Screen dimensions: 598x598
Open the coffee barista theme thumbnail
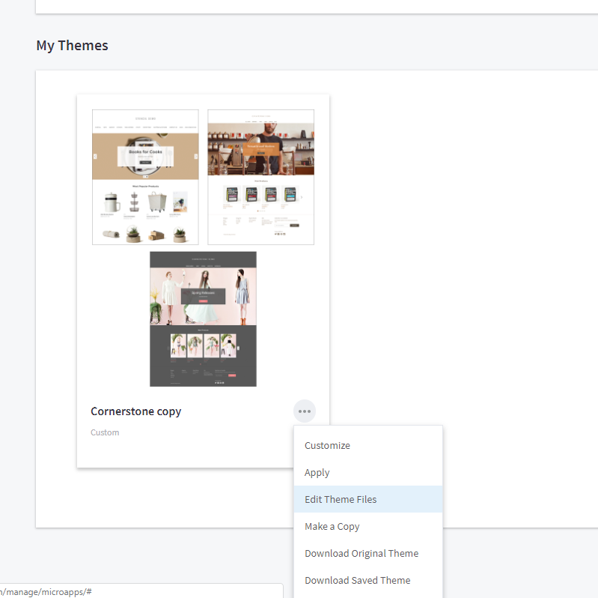pos(260,177)
